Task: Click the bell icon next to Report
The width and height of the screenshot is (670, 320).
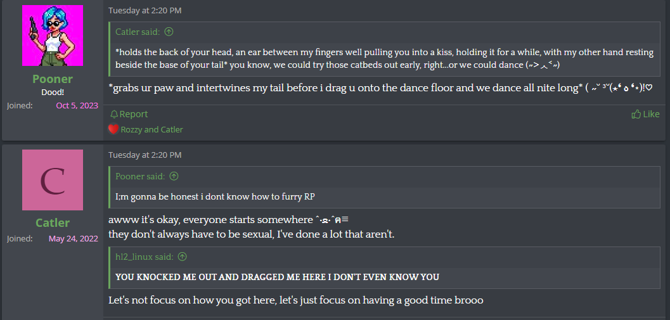Action: coord(114,114)
